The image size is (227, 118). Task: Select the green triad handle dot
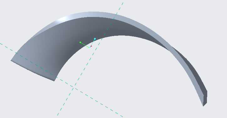80,42
